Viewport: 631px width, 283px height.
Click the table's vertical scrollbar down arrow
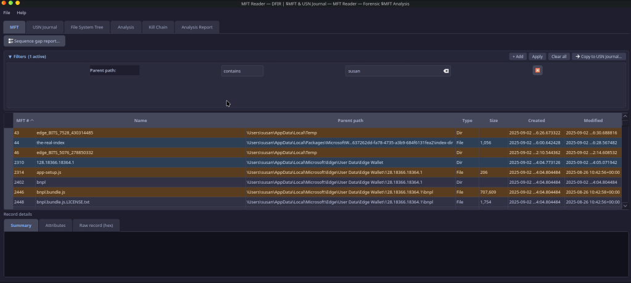tap(626, 205)
